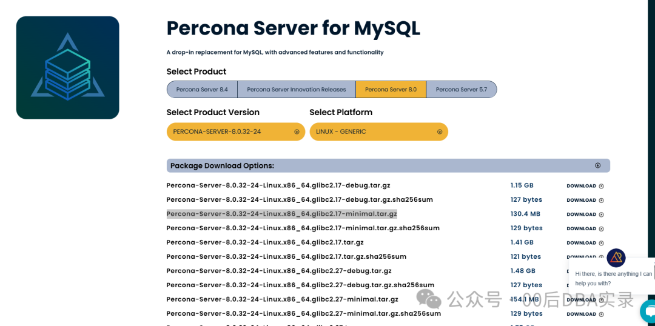Click the highlighted glibc2.17-minimal.tar.gz file name
The image size is (655, 326).
point(281,214)
